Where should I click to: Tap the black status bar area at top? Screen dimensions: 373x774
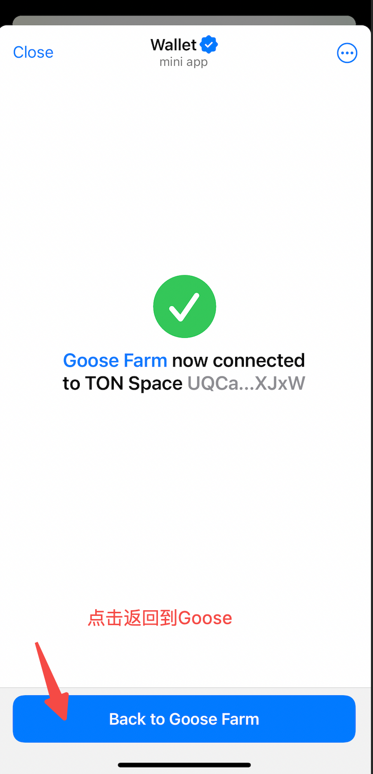[186, 7]
